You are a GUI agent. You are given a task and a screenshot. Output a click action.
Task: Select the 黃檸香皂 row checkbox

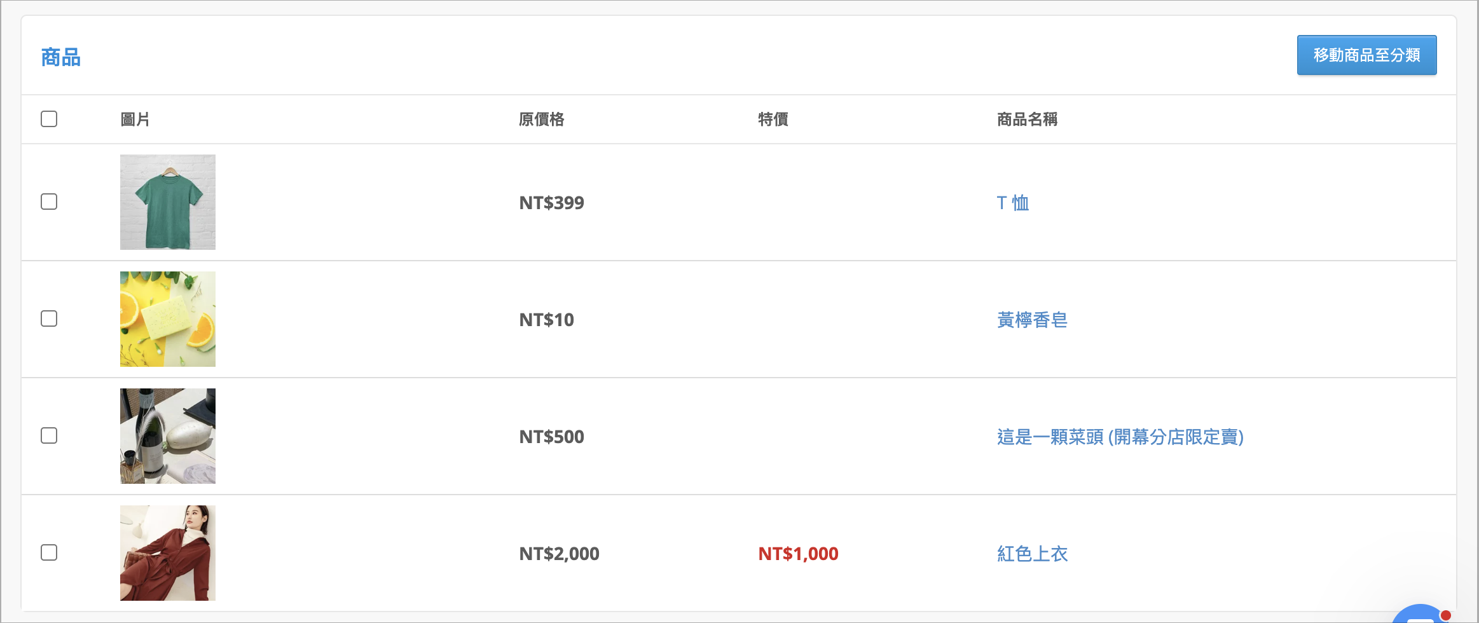coord(49,318)
